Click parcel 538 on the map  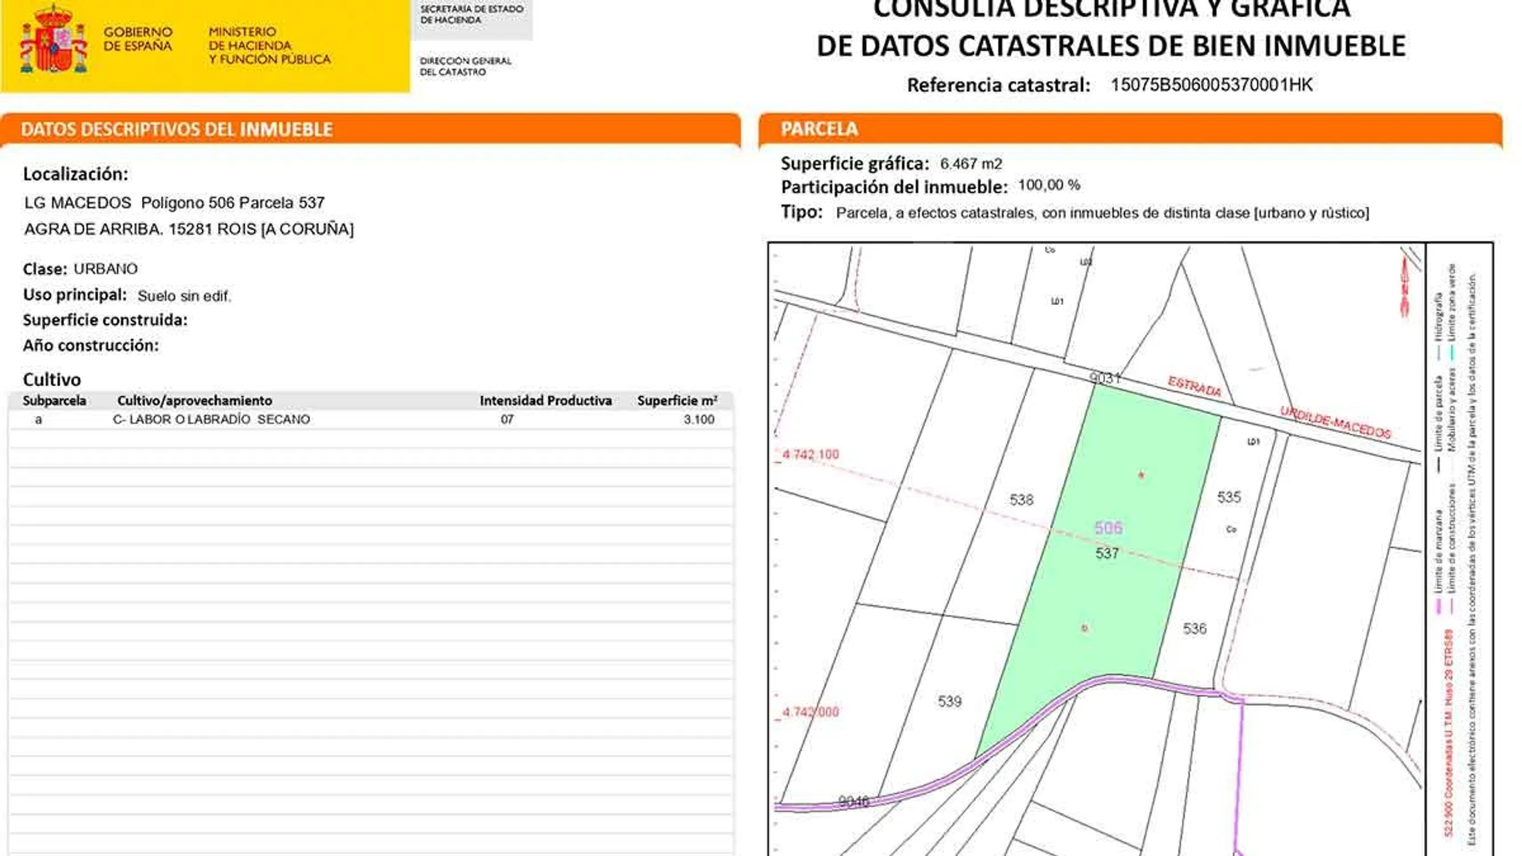1021,500
